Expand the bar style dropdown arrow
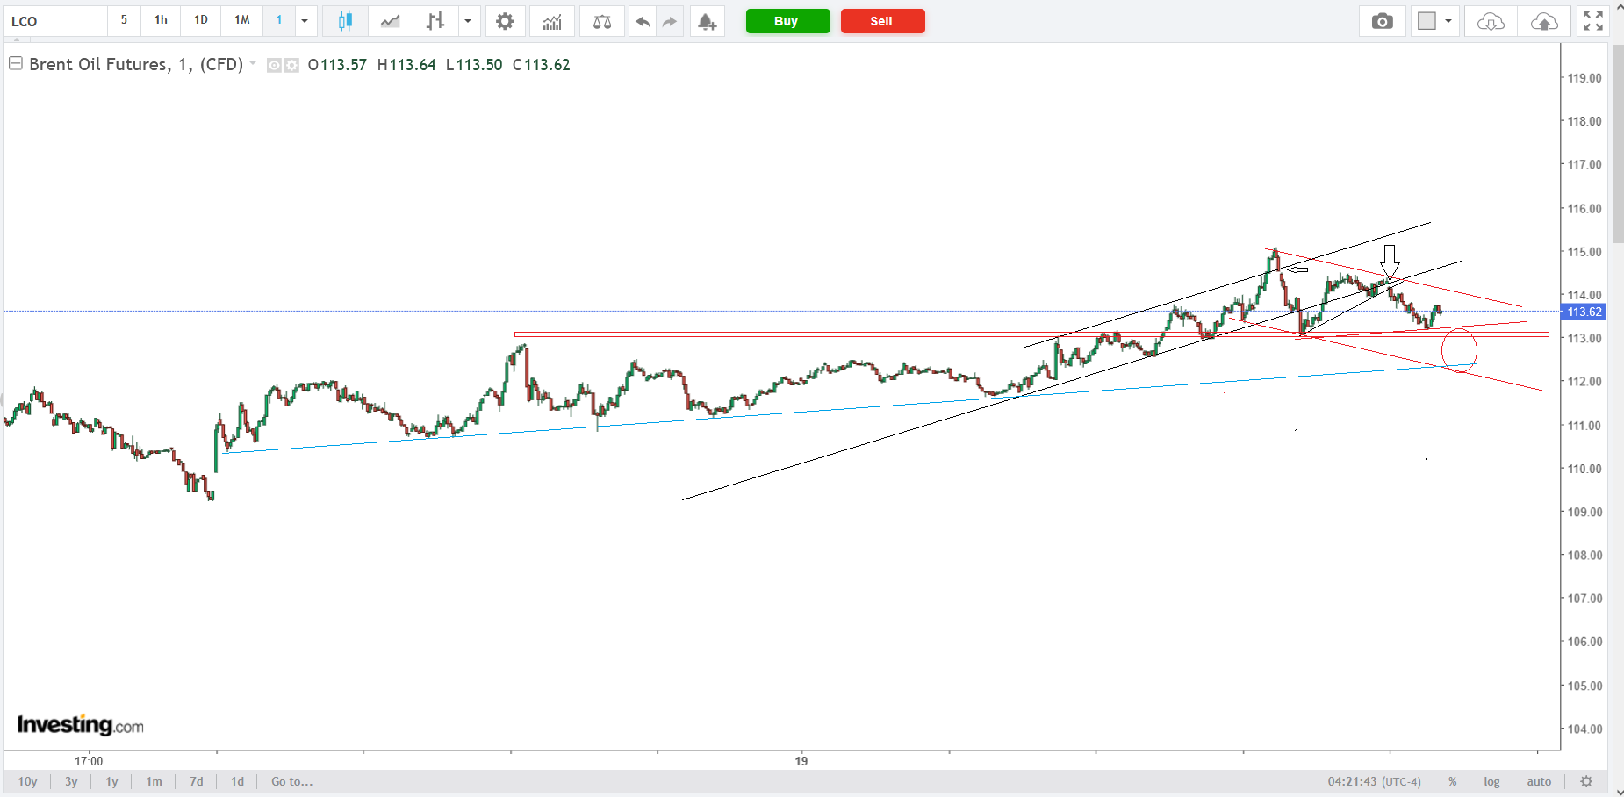This screenshot has width=1624, height=797. [468, 21]
